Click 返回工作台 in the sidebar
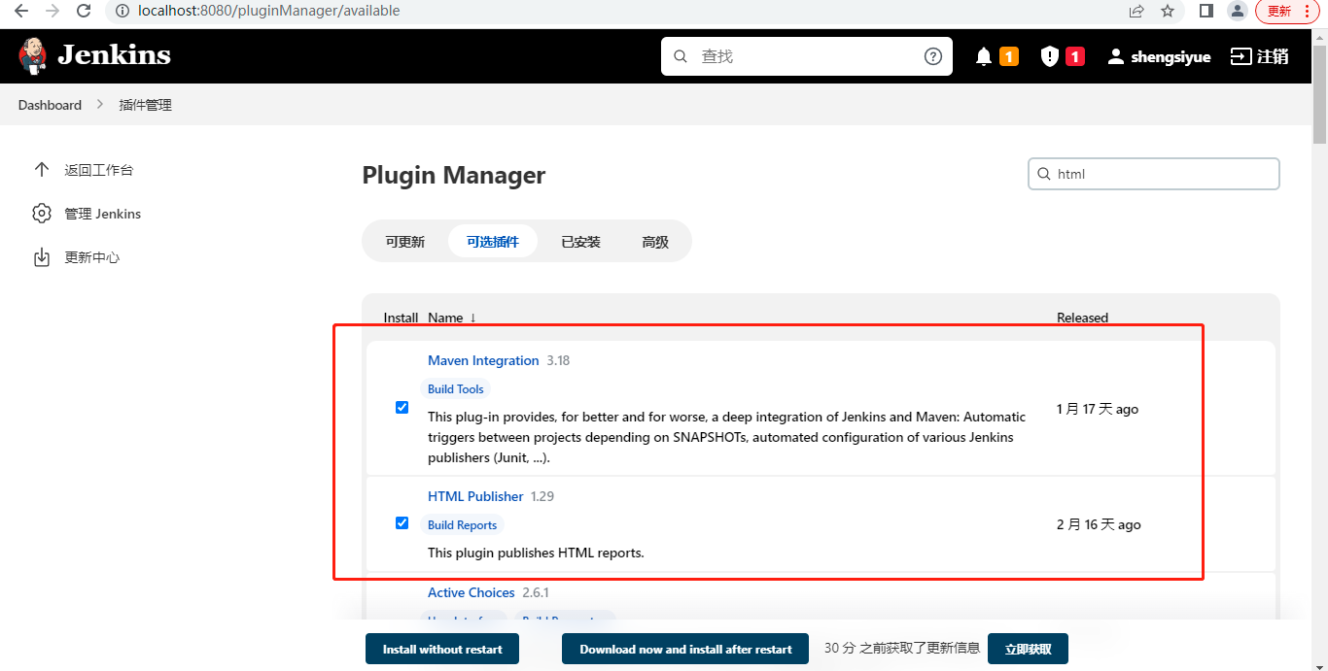The width and height of the screenshot is (1328, 671). pyautogui.click(x=99, y=170)
